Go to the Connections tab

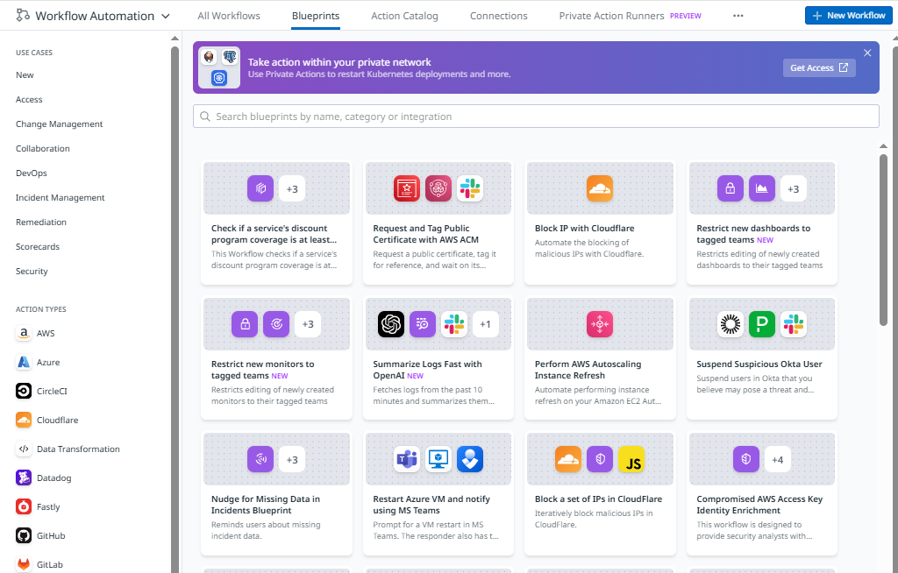click(498, 16)
